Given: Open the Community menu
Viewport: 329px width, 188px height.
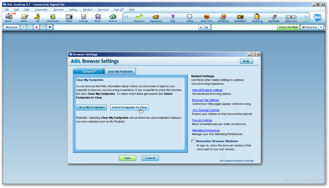Looking at the screenshot, I should (41, 10).
